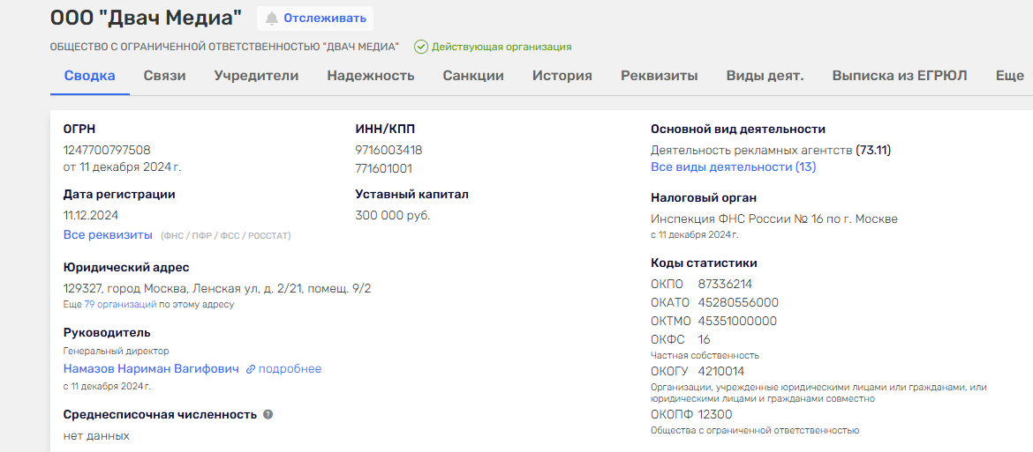Open the Связи tab
This screenshot has height=452, width=1033.
165,76
